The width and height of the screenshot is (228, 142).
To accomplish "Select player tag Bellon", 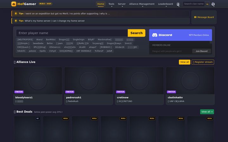I will [x=50, y=43].
